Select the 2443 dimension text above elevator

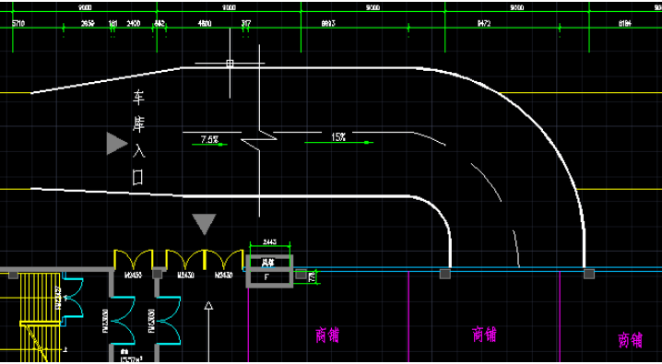click(x=270, y=242)
